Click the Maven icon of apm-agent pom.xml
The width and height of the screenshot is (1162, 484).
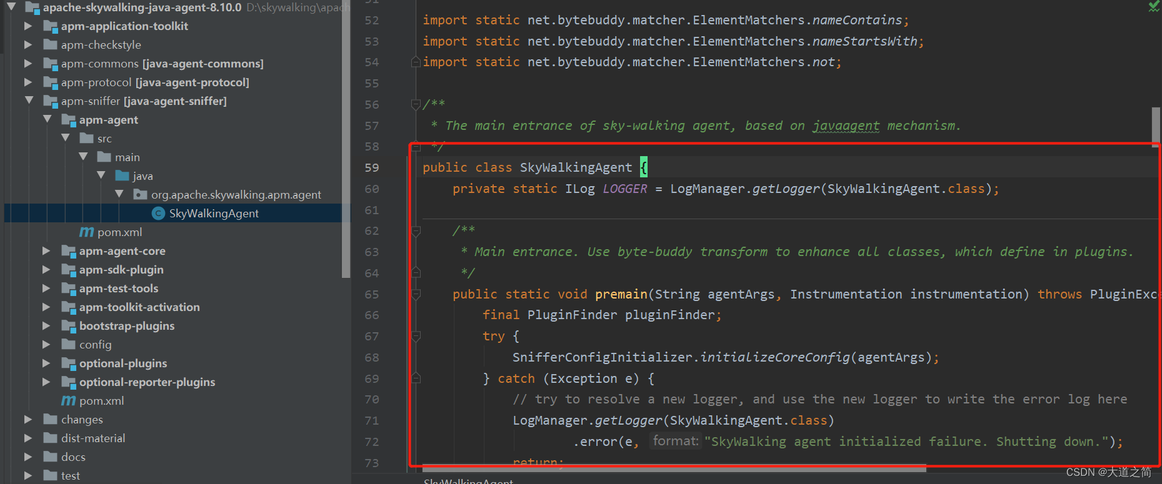pyautogui.click(x=86, y=232)
